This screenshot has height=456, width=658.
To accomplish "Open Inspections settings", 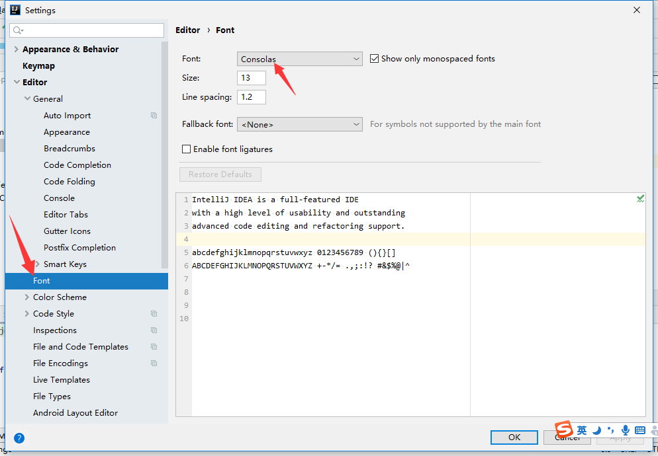I will pyautogui.click(x=55, y=330).
